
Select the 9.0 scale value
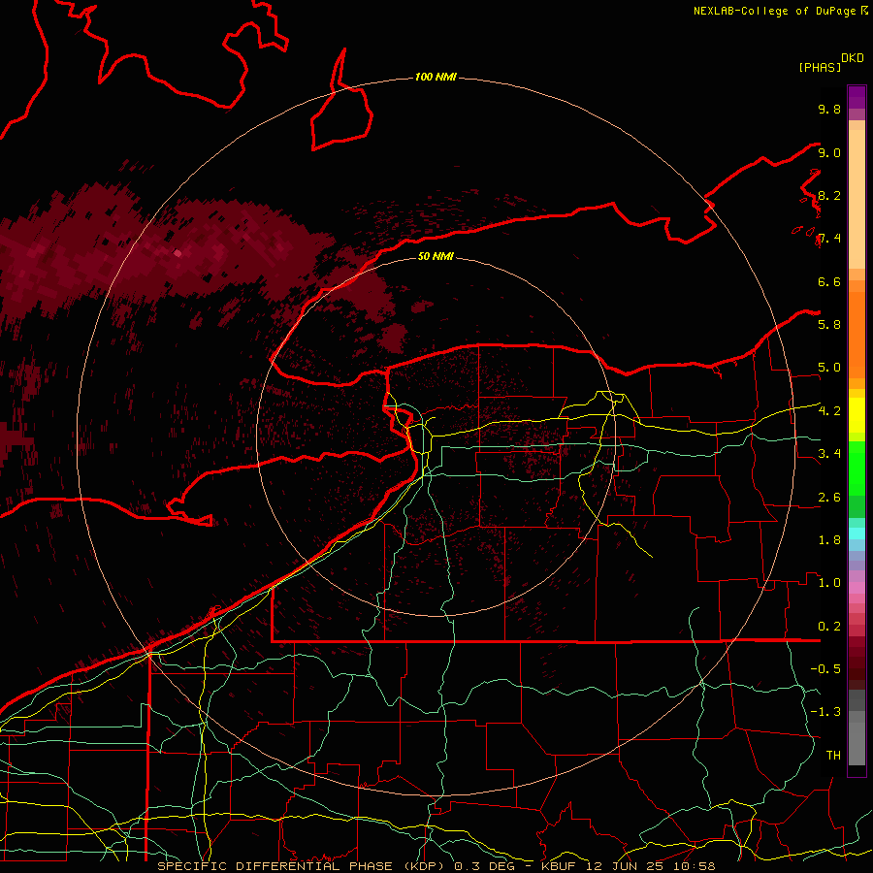(829, 152)
